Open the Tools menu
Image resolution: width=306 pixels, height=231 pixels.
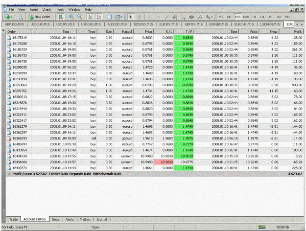coord(60,9)
